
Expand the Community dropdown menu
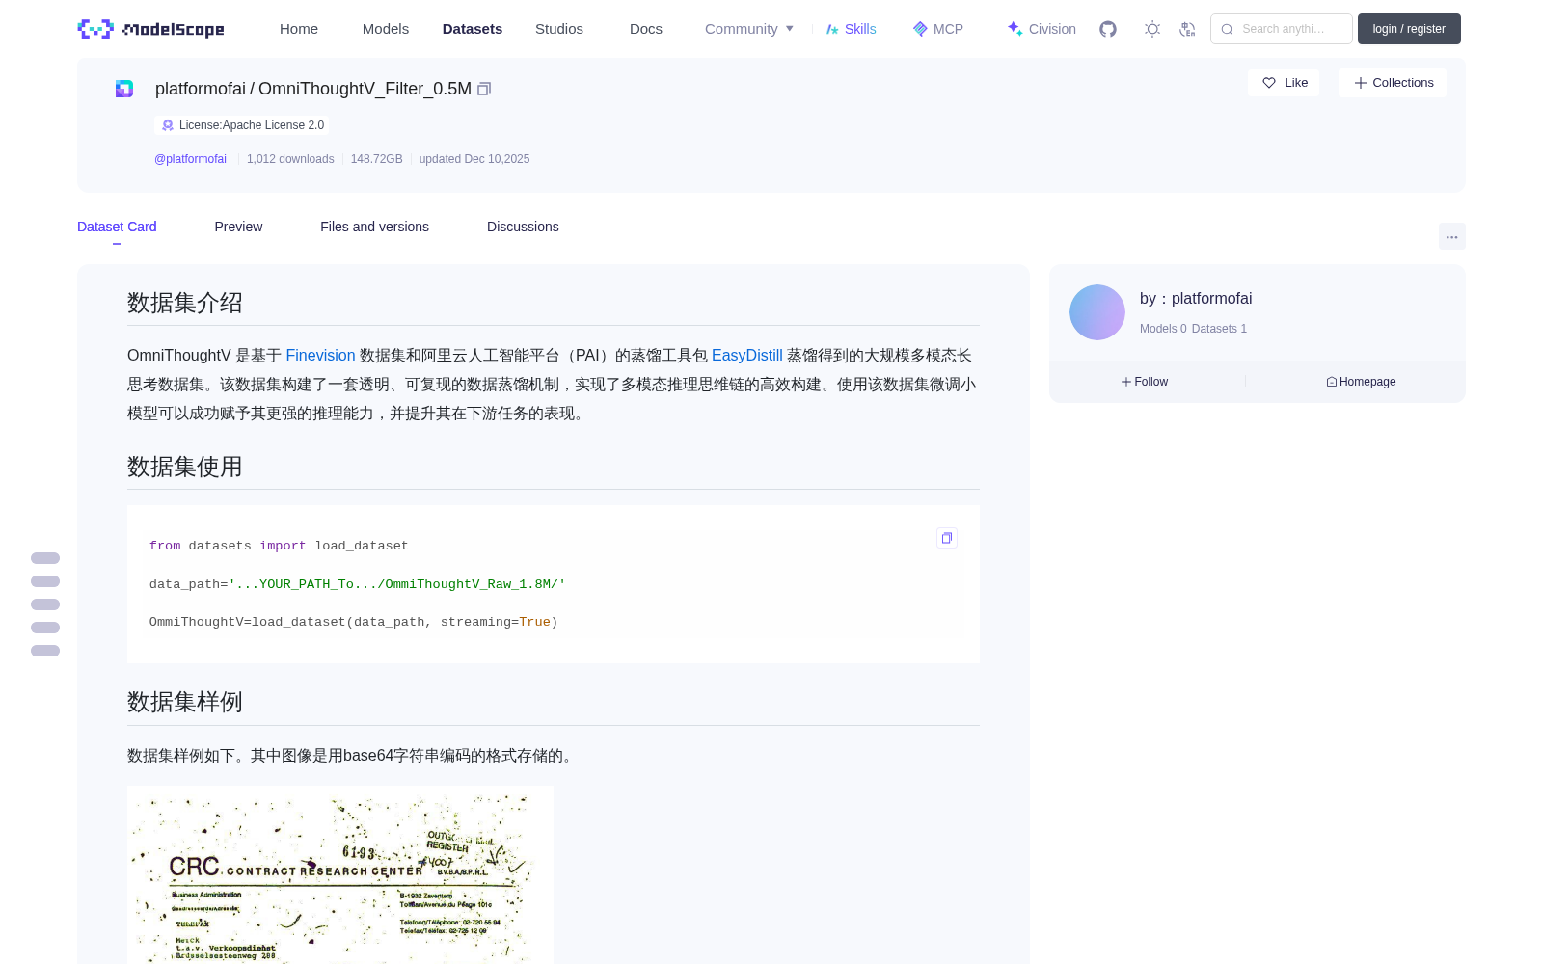(749, 29)
